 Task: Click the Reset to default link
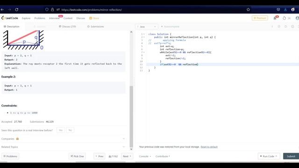coord(209,147)
